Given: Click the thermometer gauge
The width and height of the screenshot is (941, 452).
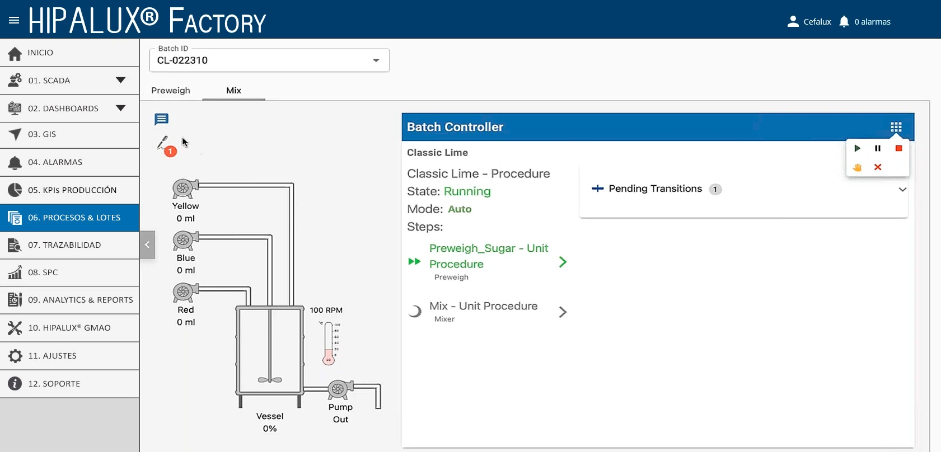Looking at the screenshot, I should coord(329,343).
